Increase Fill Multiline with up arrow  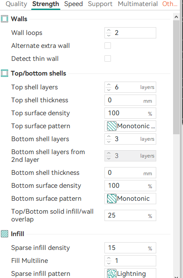109,258
